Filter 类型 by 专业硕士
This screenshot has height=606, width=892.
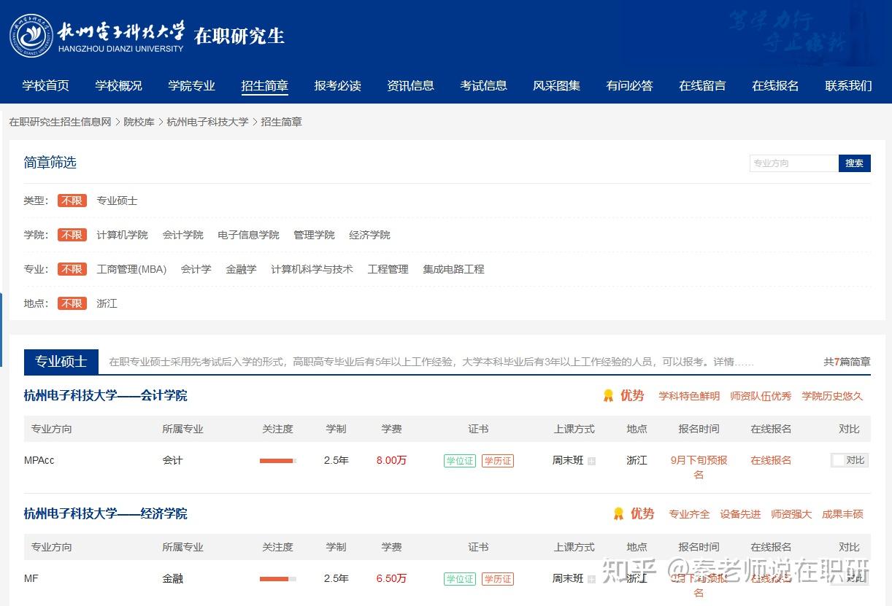coord(118,201)
